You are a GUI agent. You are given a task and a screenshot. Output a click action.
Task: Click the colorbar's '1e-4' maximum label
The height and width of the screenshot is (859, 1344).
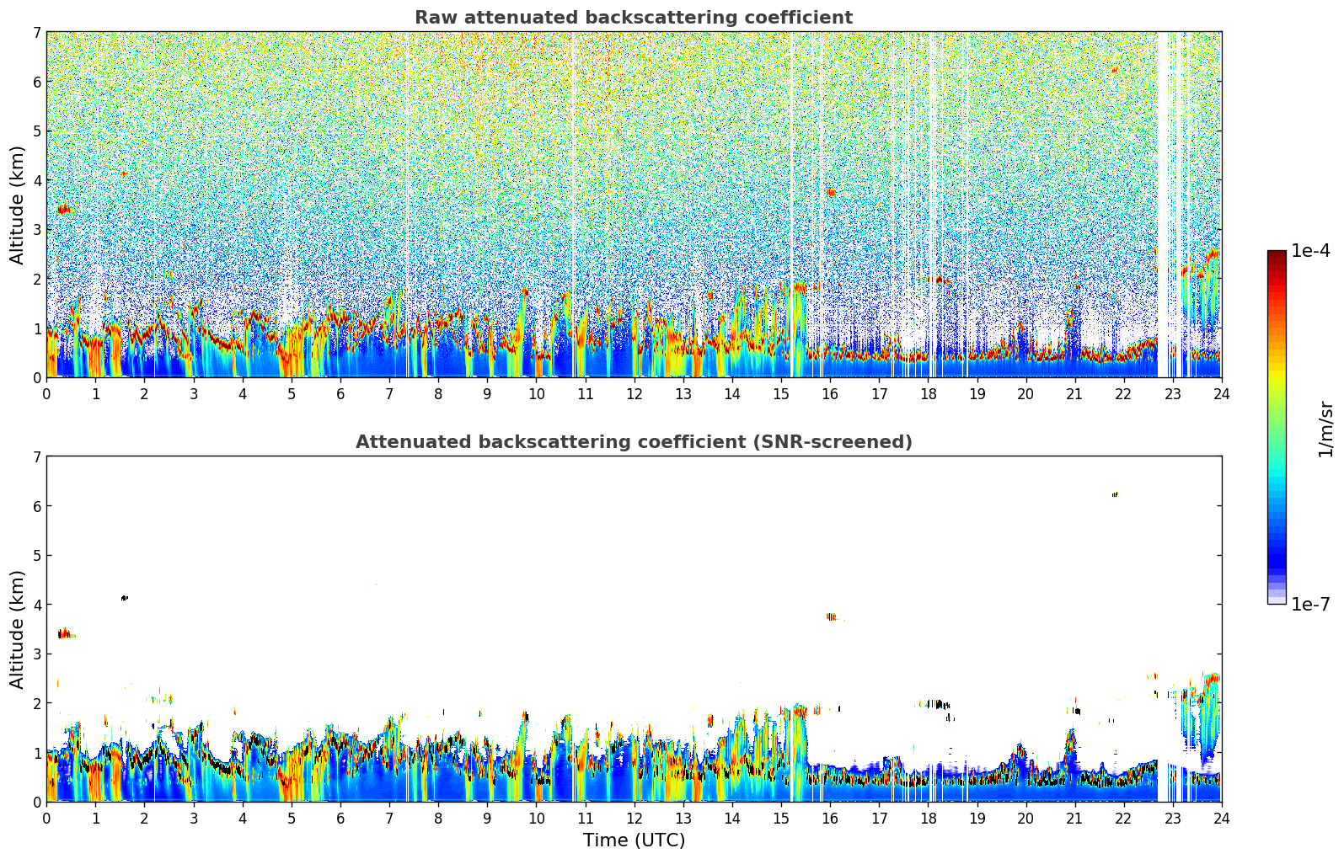(1310, 251)
